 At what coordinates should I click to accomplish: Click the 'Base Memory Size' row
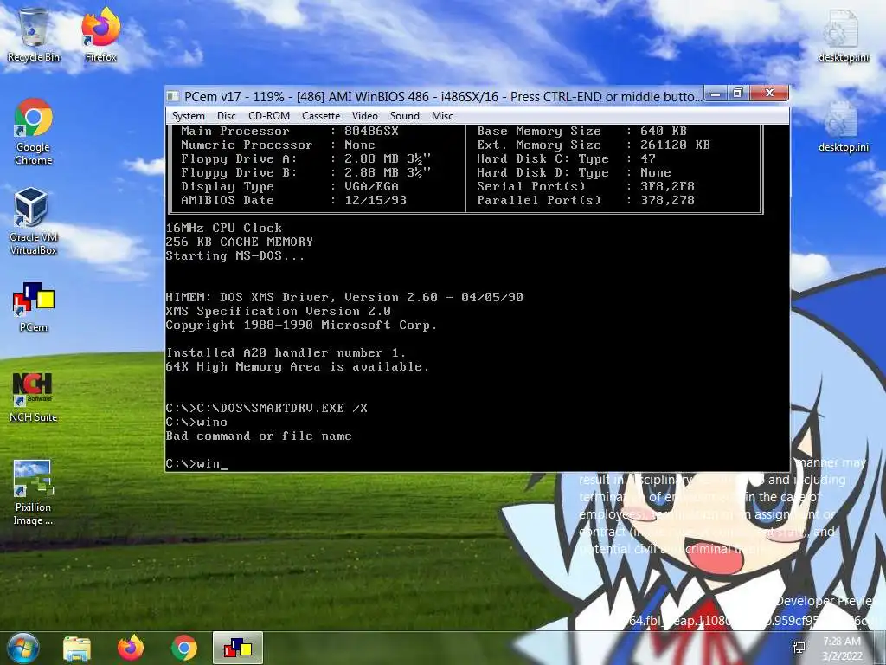coord(581,132)
